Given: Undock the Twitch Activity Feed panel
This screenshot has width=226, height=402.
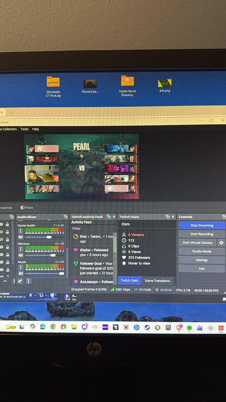Looking at the screenshot, I should pyautogui.click(x=109, y=217).
